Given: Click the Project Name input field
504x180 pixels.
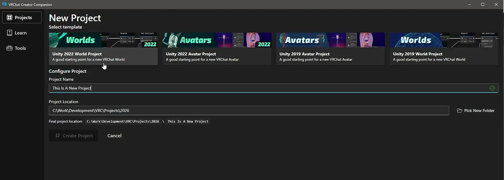Looking at the screenshot, I should point(273,88).
